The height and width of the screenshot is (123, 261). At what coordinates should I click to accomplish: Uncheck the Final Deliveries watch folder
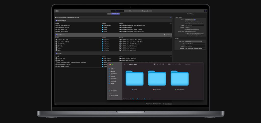56,35
